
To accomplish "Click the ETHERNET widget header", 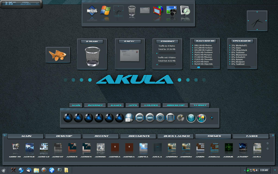I will coord(168,41).
